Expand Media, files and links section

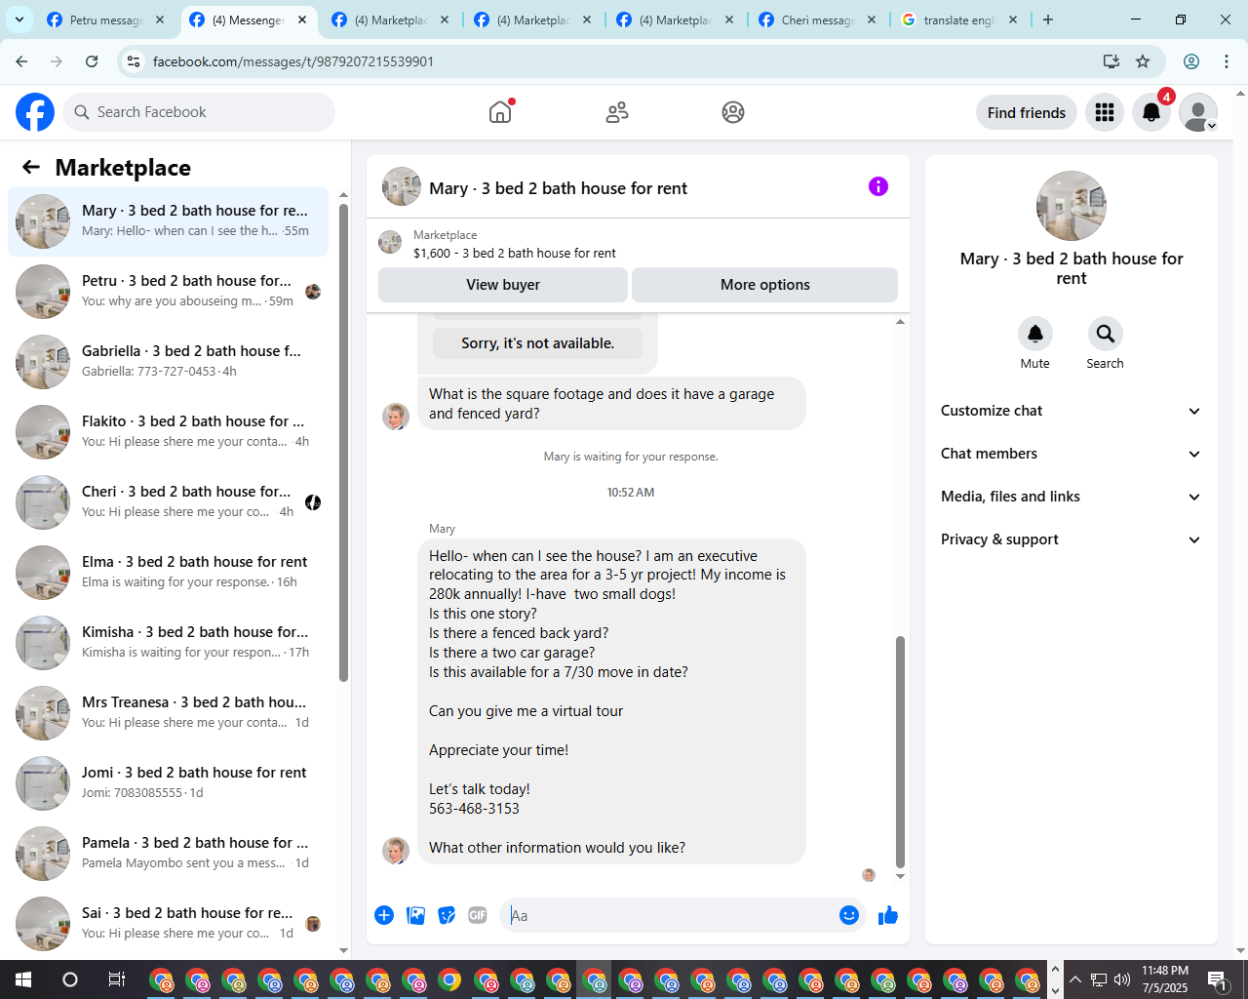(x=1071, y=497)
